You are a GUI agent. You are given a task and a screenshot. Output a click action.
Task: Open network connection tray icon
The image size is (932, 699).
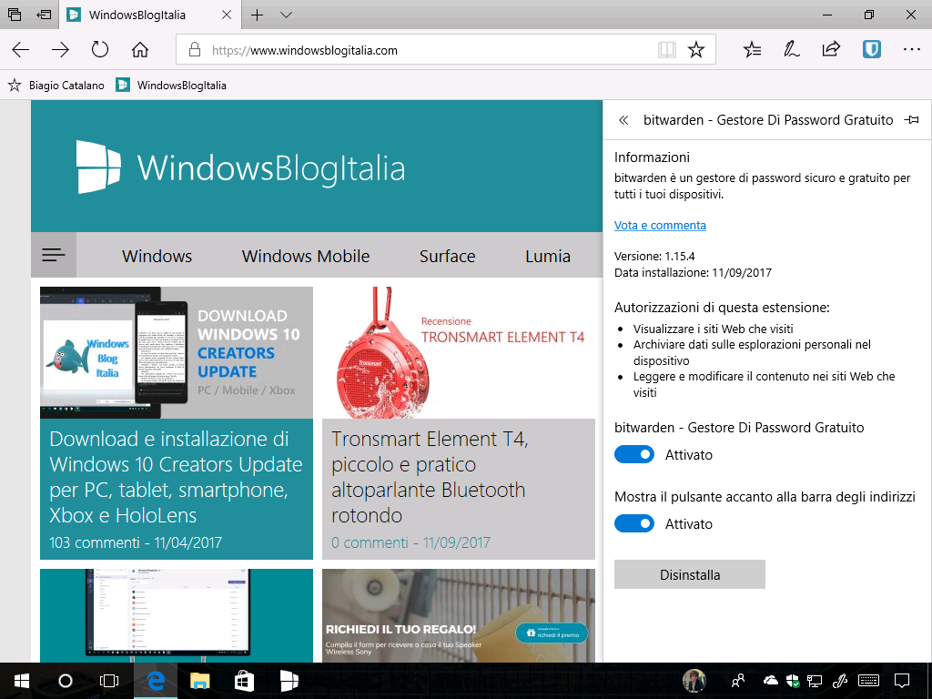(x=815, y=681)
